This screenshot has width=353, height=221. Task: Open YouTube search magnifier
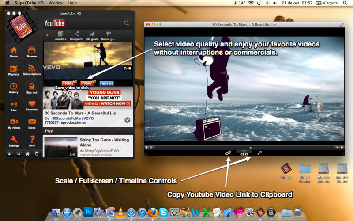pos(127,23)
